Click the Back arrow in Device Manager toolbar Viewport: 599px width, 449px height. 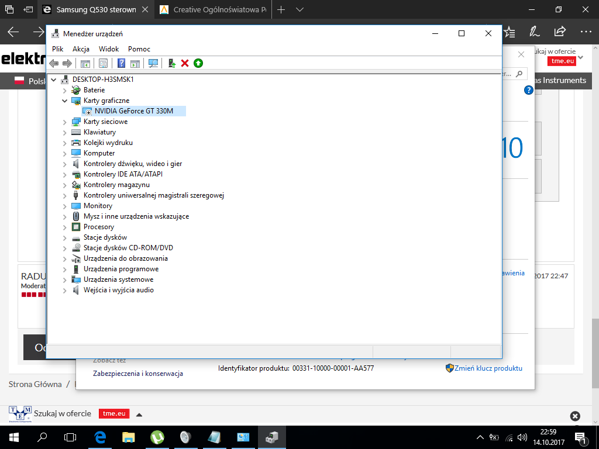54,63
